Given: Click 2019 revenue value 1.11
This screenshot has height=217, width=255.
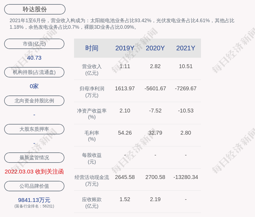Looking at the screenshot, I should (x=125, y=66).
